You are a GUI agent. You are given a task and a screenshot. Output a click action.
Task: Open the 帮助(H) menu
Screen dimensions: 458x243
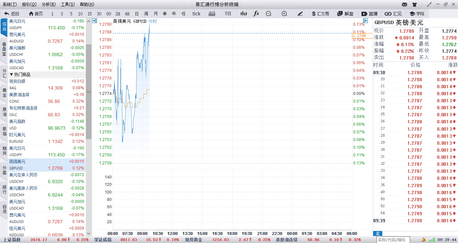point(87,4)
